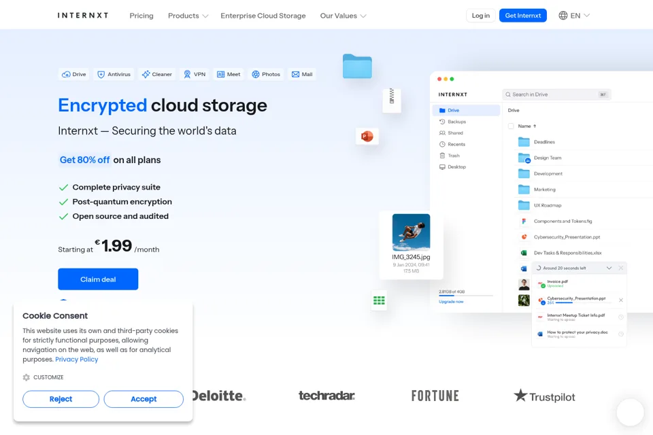The width and height of the screenshot is (653, 435).
Task: Click the floating blue folder icon
Action: pyautogui.click(x=357, y=66)
